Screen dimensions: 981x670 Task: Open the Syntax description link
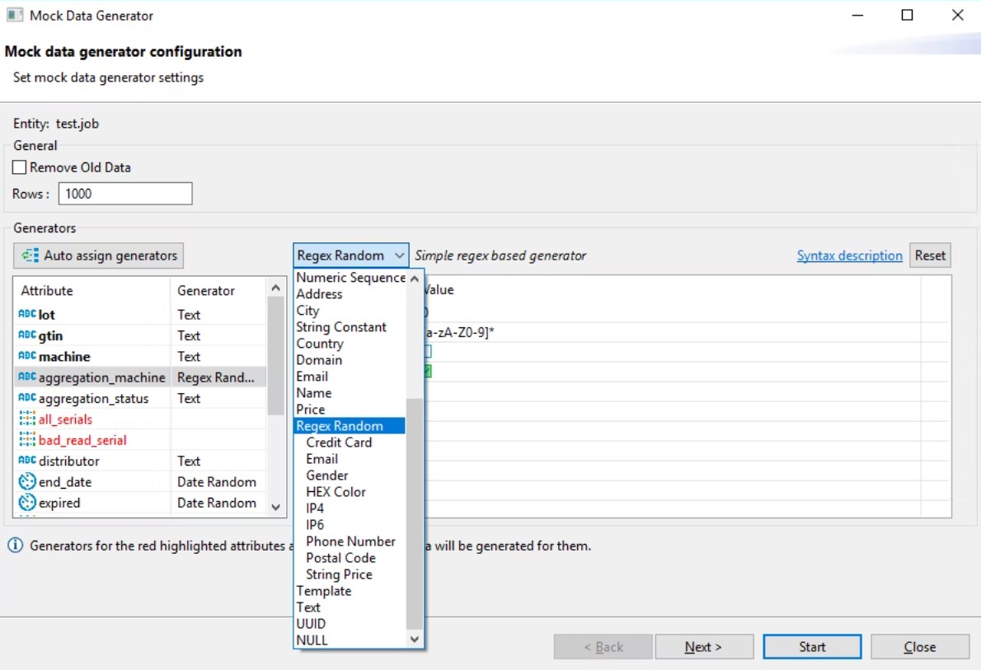pyautogui.click(x=849, y=255)
